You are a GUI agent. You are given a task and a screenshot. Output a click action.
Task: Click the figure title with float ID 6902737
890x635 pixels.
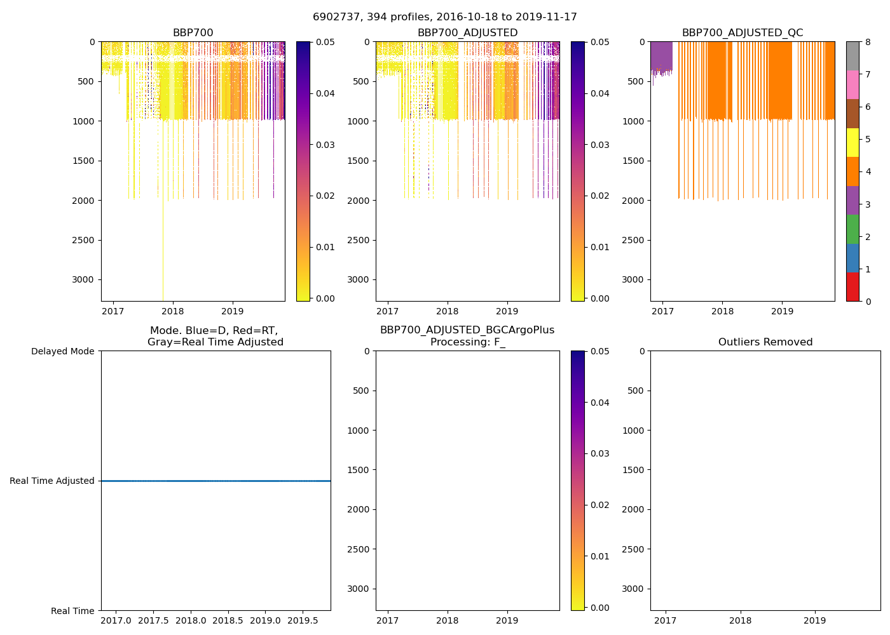pos(444,17)
